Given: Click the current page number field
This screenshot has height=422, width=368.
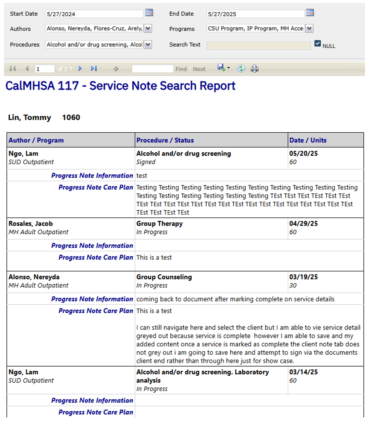Looking at the screenshot, I should point(44,69).
